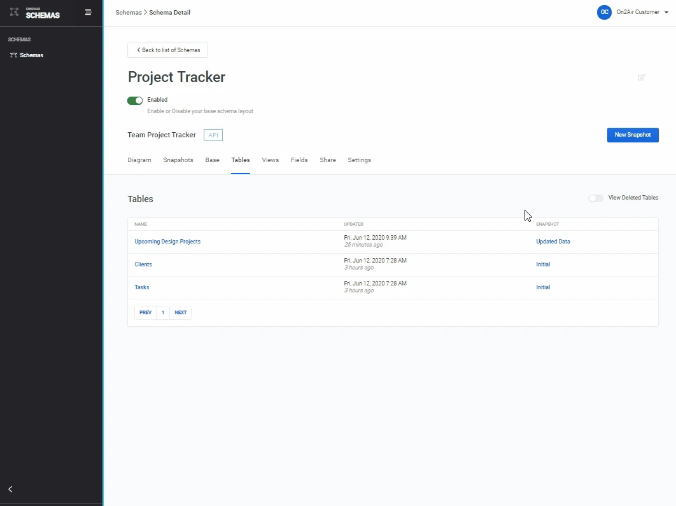Turn on View Deleted Tables toggle
The height and width of the screenshot is (506, 676).
[595, 198]
